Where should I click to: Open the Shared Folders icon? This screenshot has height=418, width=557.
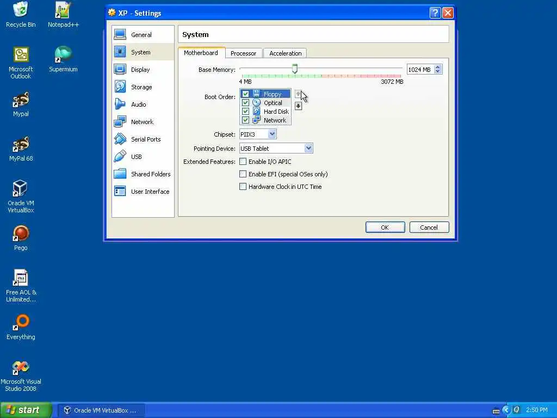pyautogui.click(x=120, y=174)
